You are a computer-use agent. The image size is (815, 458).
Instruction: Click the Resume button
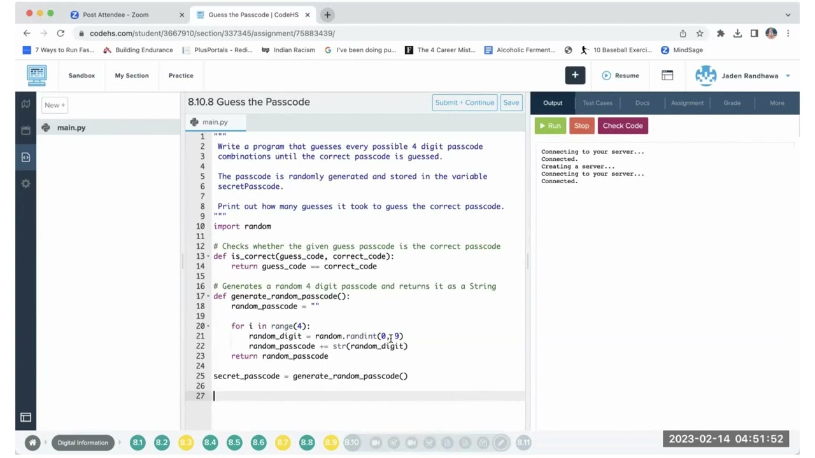pyautogui.click(x=620, y=76)
